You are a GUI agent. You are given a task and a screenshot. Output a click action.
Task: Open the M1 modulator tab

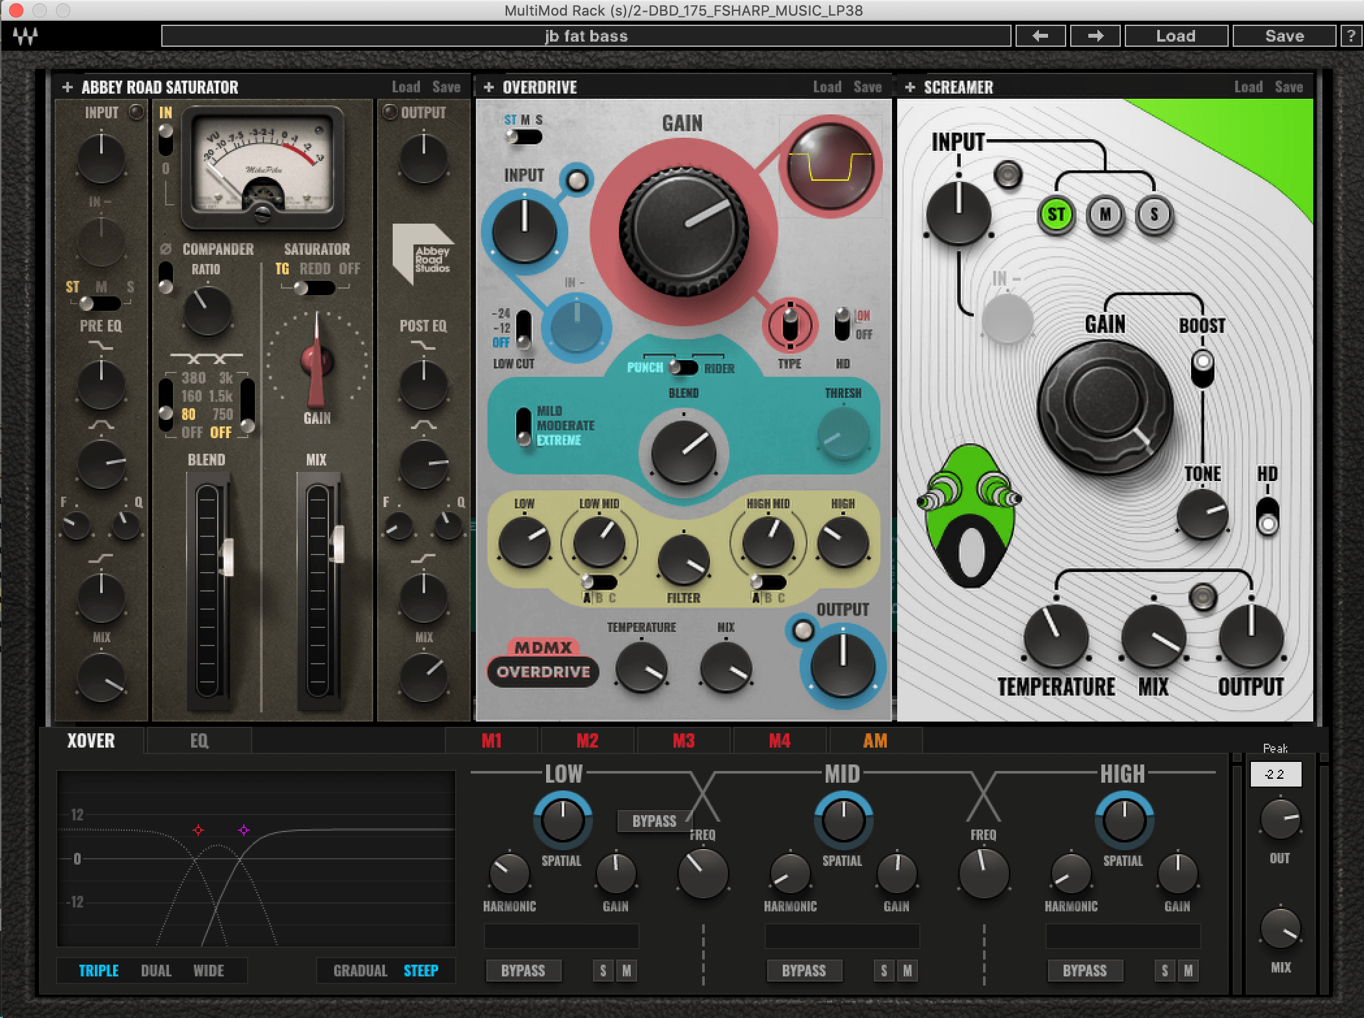click(492, 741)
